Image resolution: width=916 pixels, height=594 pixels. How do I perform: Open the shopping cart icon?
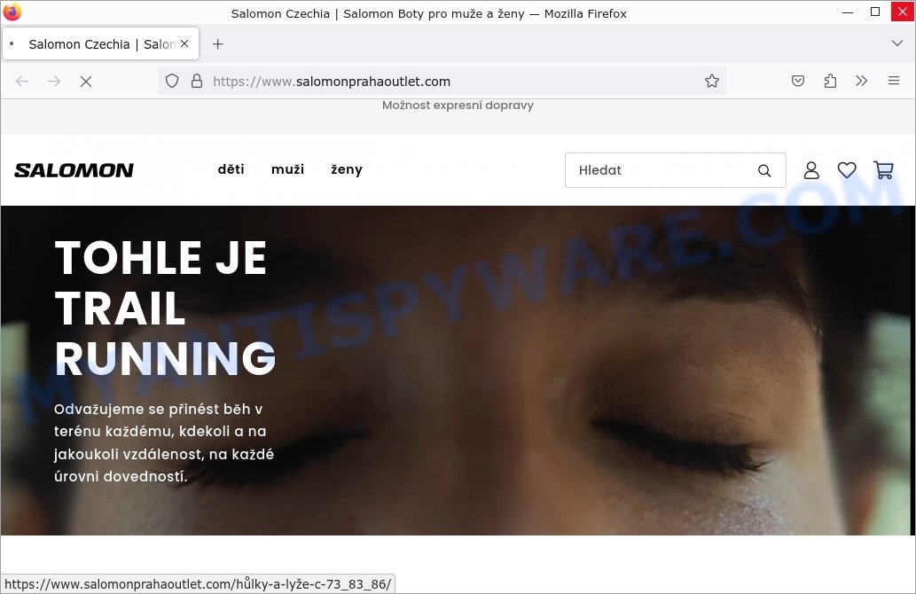click(883, 170)
